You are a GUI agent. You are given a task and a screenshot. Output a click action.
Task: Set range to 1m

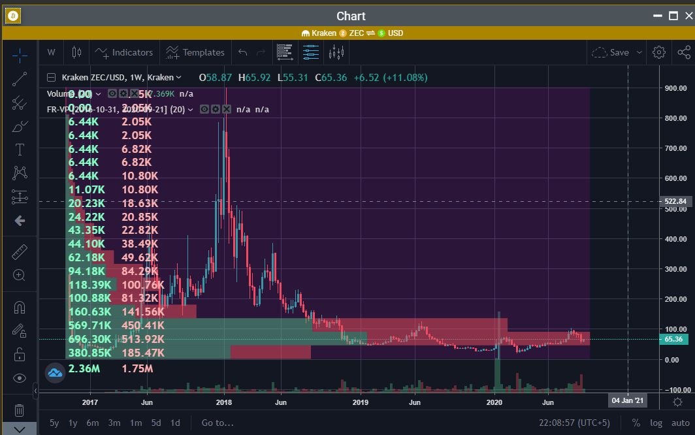[136, 423]
